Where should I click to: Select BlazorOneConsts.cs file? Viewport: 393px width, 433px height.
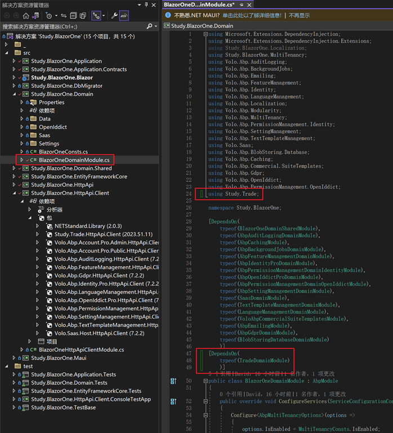coord(63,152)
